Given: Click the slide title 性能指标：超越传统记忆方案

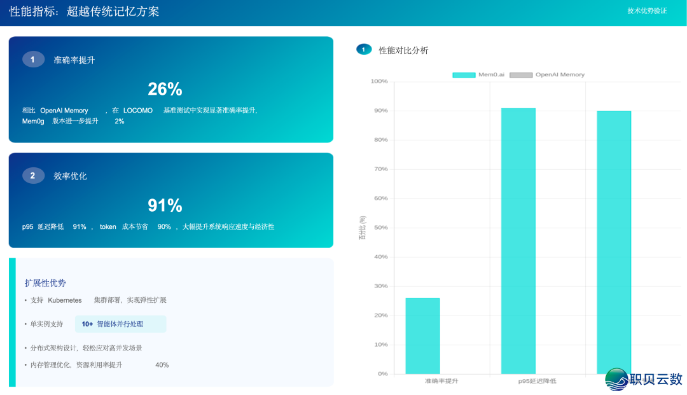Looking at the screenshot, I should 84,11.
